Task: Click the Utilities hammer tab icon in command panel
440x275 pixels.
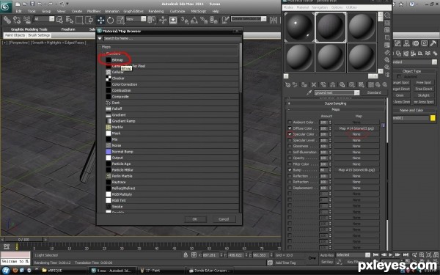Action: 433,43
